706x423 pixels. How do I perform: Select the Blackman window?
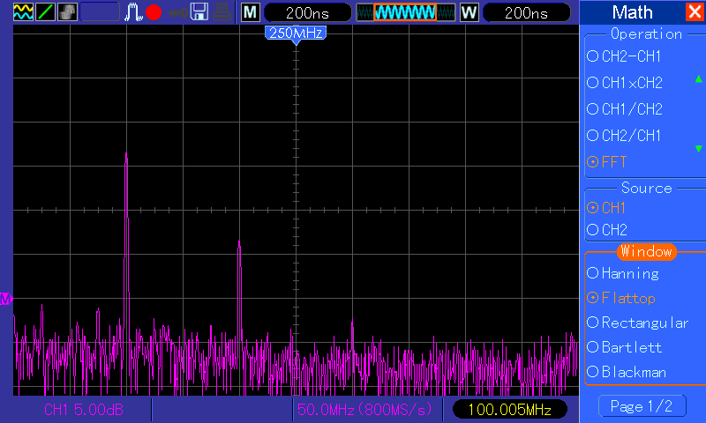pos(627,372)
